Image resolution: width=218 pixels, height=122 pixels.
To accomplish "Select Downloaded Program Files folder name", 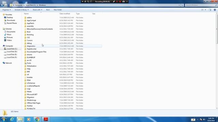I will coord(36,52).
